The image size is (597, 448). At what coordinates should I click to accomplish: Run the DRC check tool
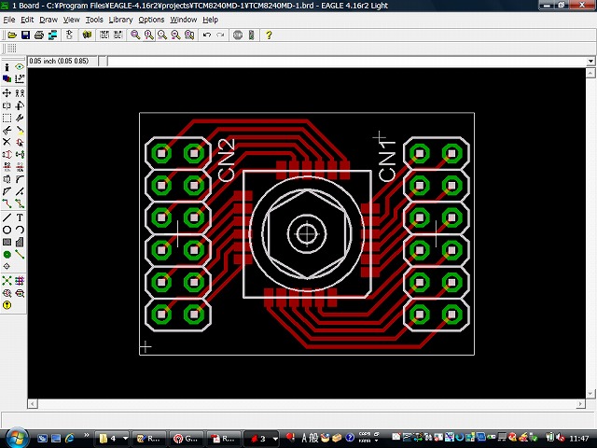click(20, 293)
